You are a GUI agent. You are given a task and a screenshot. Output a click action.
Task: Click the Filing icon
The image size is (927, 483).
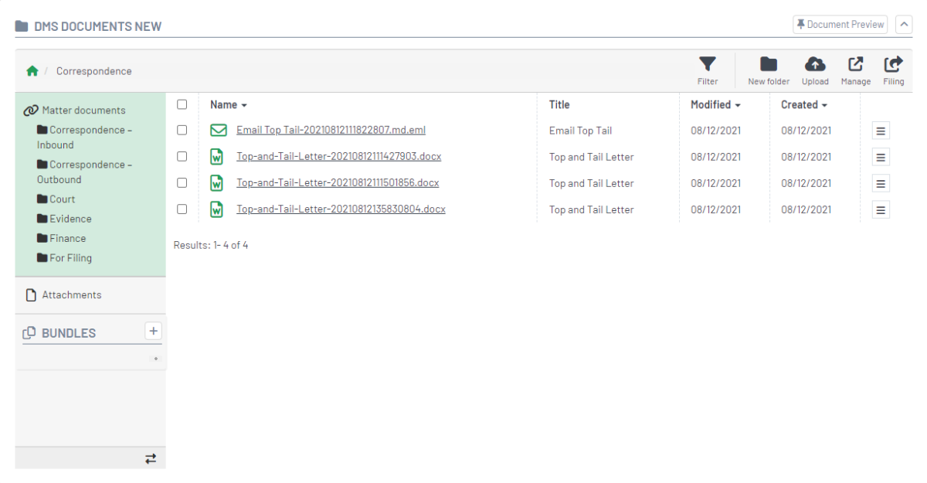[x=893, y=70]
